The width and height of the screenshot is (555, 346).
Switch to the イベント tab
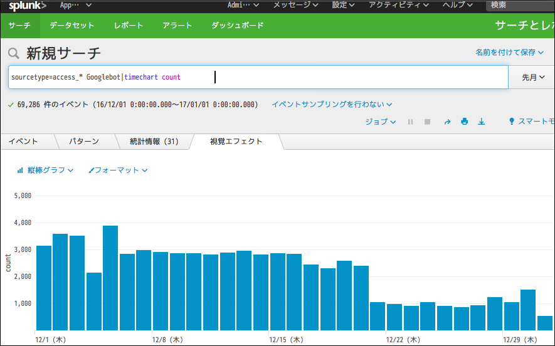[23, 142]
